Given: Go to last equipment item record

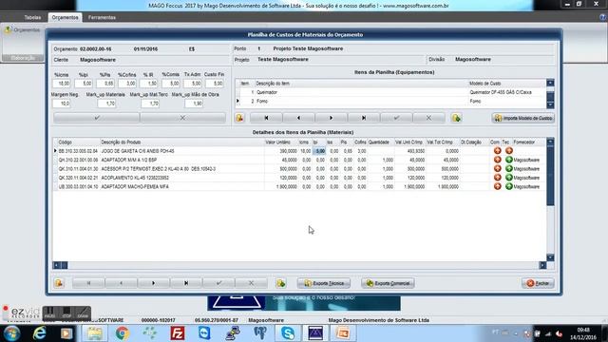Looking at the screenshot, I should (364, 118).
